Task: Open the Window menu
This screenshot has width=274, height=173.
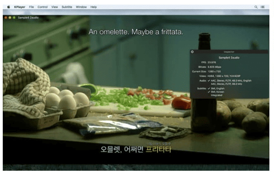Action: click(x=81, y=7)
